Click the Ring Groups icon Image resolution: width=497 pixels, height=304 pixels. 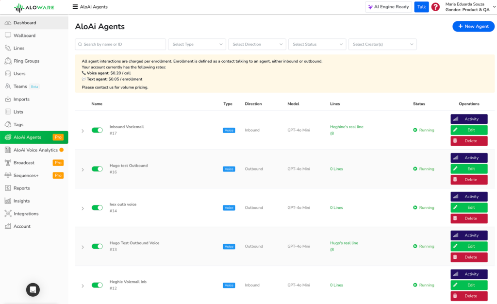(8, 61)
